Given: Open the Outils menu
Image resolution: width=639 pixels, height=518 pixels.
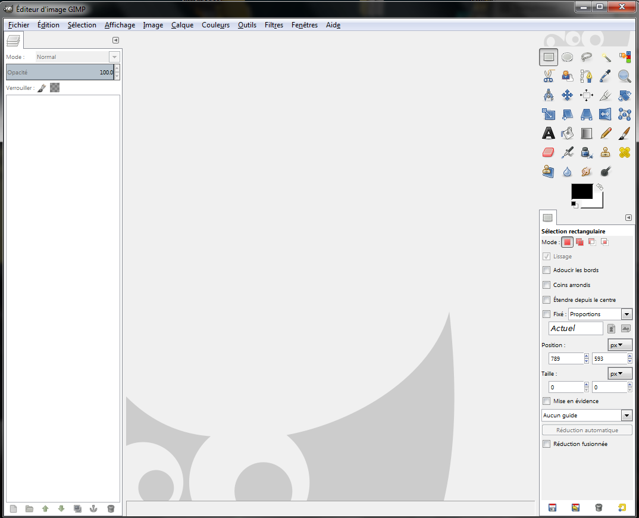Looking at the screenshot, I should tap(247, 25).
